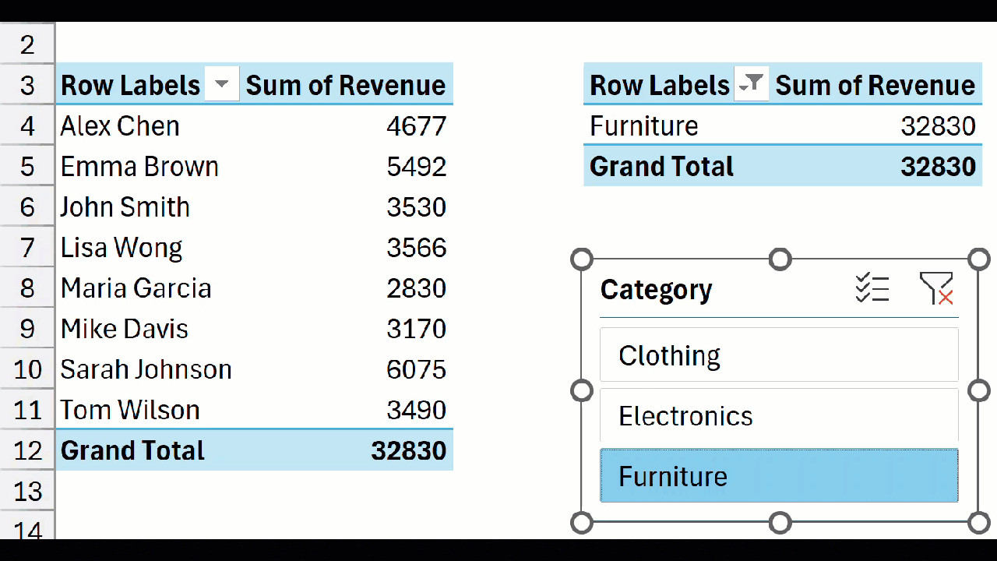Enable multi-select in the Category slicer

coord(872,288)
